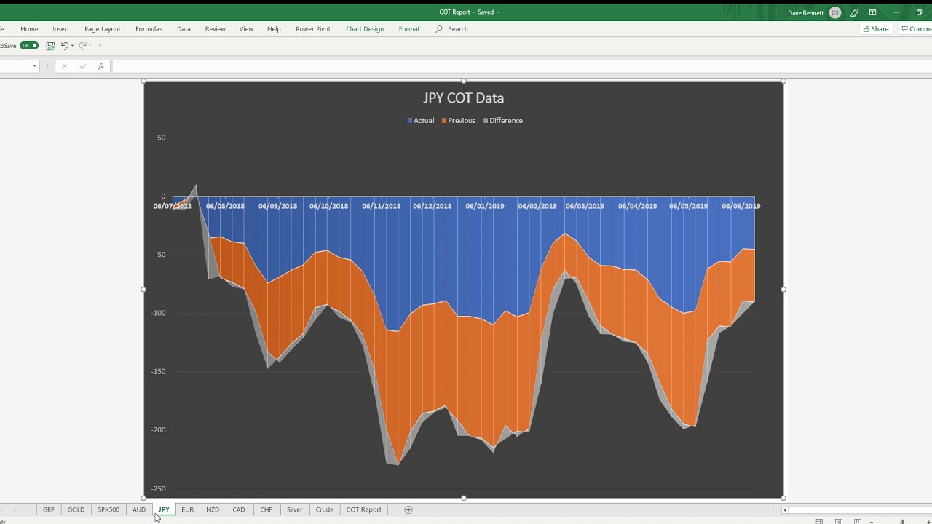Switch to the GOLD sheet tab
This screenshot has height=524, width=932.
pos(76,509)
